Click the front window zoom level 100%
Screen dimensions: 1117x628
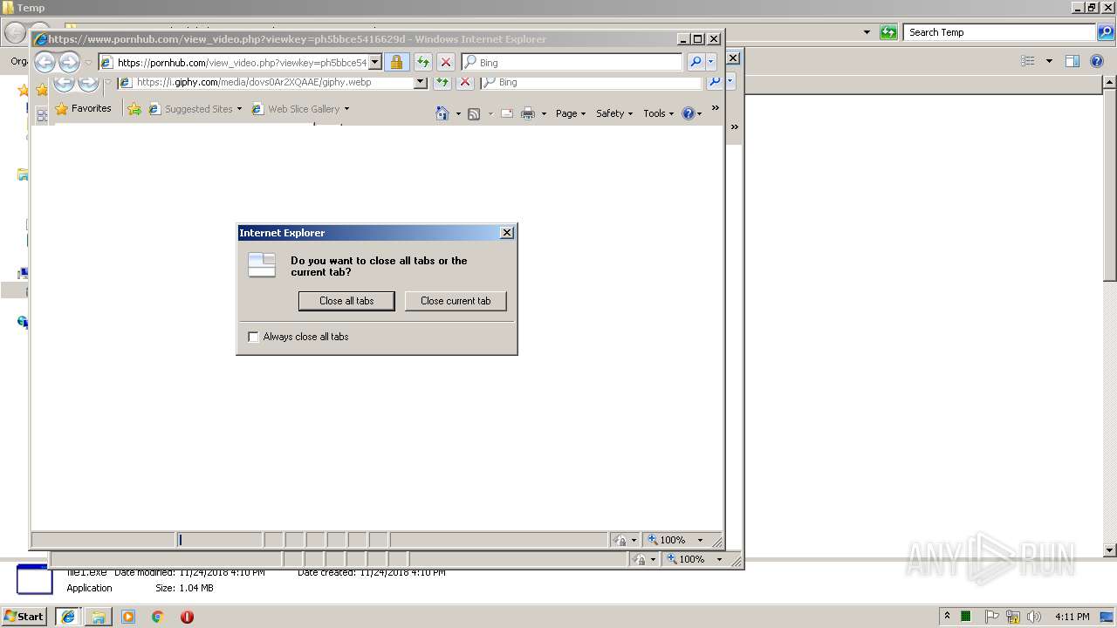click(667, 540)
